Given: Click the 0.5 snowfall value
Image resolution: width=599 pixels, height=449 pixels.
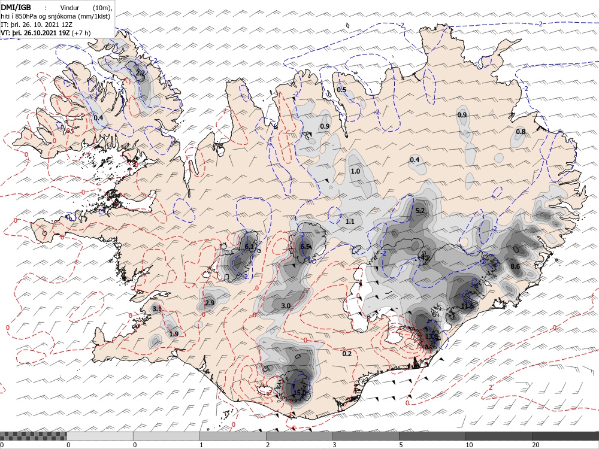Looking at the screenshot, I should (341, 90).
